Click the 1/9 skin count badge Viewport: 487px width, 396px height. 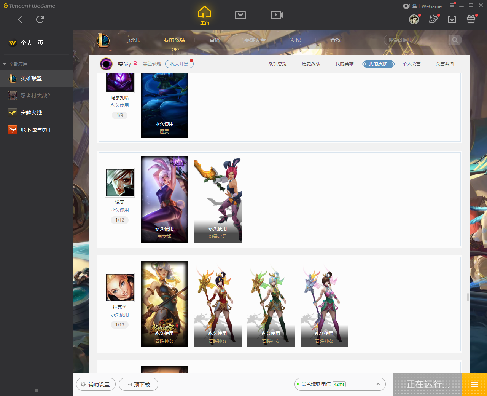(120, 115)
